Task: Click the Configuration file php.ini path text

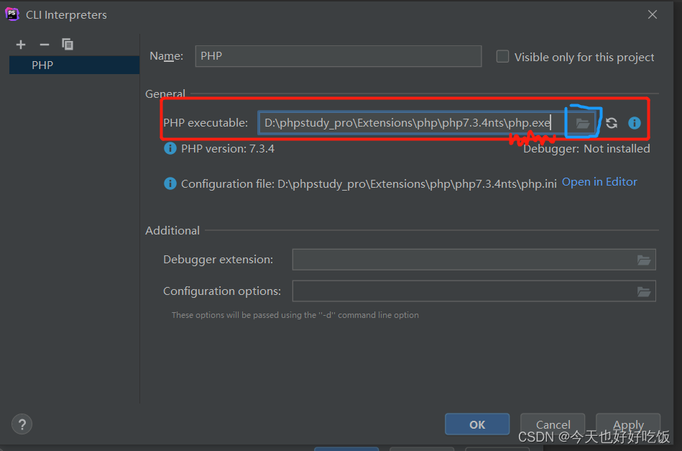Action: [x=369, y=184]
